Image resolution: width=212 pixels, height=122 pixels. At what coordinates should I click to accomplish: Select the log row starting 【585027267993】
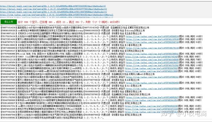[75, 95]
